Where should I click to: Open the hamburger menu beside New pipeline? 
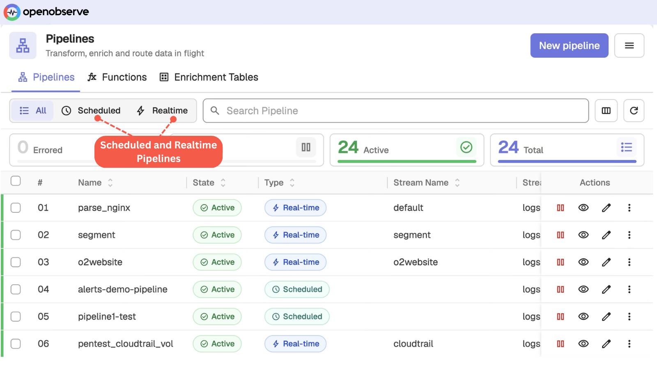click(x=629, y=46)
